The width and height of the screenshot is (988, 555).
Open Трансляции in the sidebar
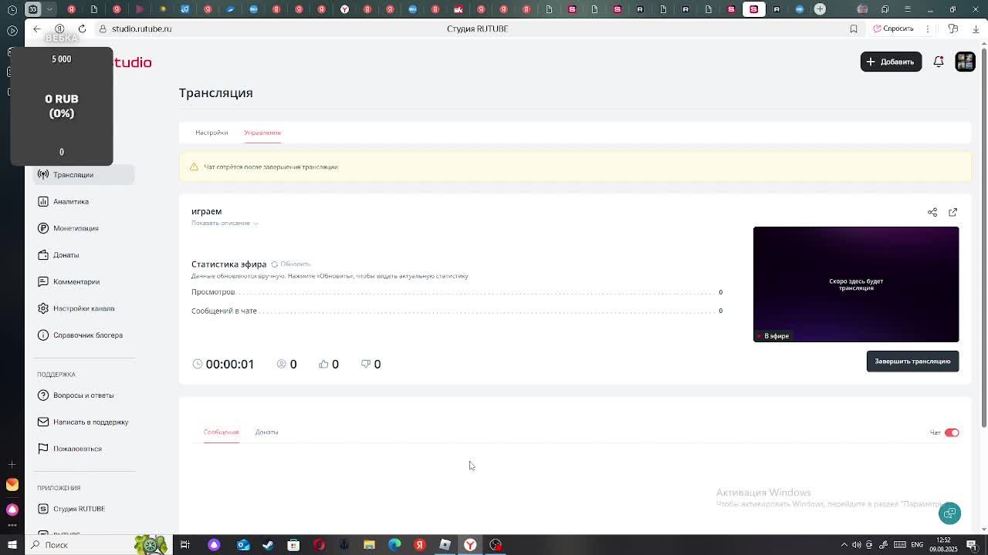click(x=83, y=175)
